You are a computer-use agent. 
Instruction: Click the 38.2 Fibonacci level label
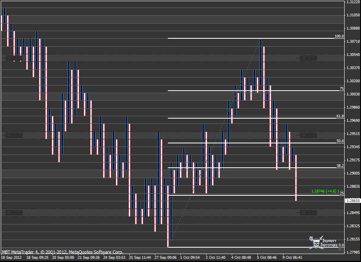(x=340, y=165)
